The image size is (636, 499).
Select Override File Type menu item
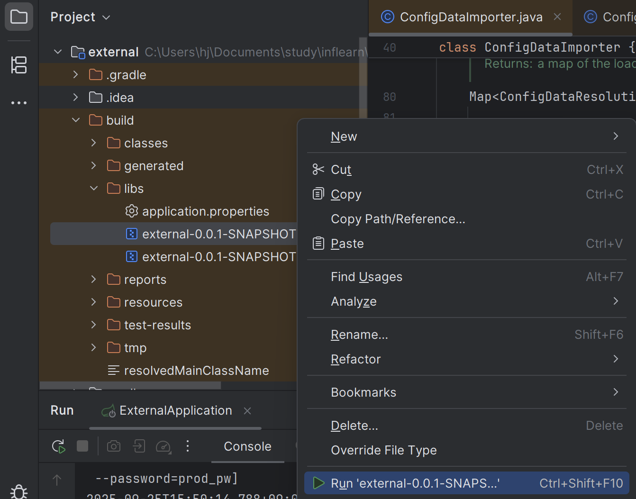pos(466,450)
